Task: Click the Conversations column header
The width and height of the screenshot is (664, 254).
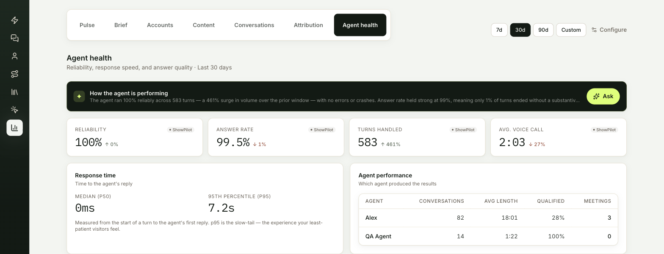Action: tap(442, 201)
